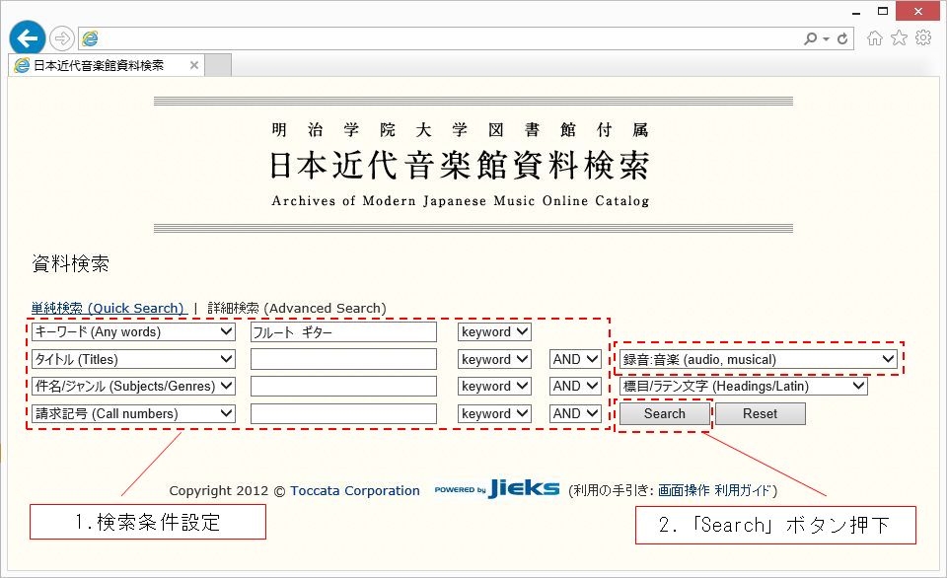947x578 pixels.
Task: Close the 日本近代音楽館資料検索 tab
Action: click(194, 66)
